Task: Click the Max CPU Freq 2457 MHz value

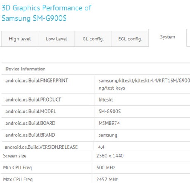Action: click(x=107, y=179)
